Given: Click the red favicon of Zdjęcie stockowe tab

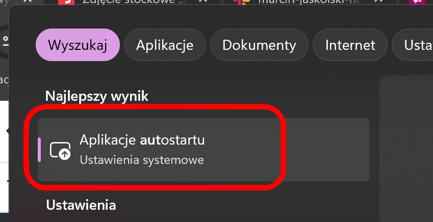Looking at the screenshot, I should [x=66, y=2].
